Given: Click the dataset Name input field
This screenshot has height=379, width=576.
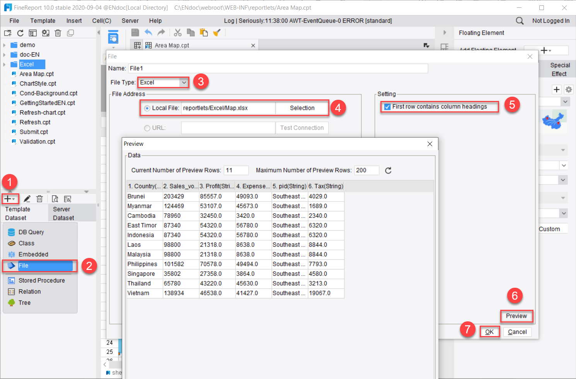Looking at the screenshot, I should (278, 68).
